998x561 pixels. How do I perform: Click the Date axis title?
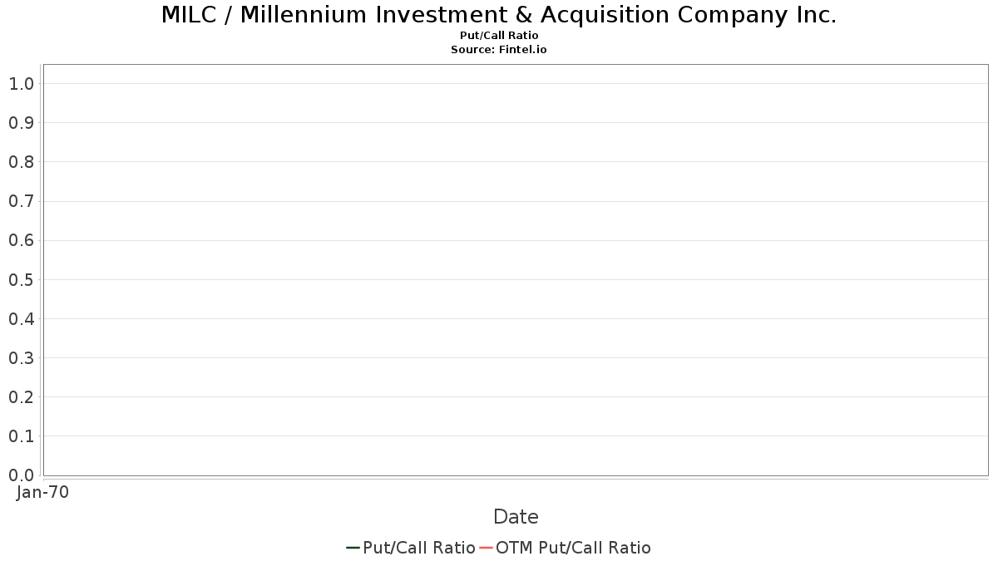[516, 517]
